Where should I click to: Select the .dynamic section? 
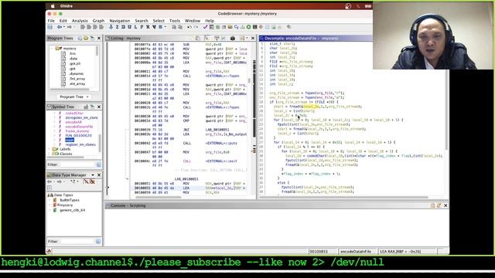77,74
